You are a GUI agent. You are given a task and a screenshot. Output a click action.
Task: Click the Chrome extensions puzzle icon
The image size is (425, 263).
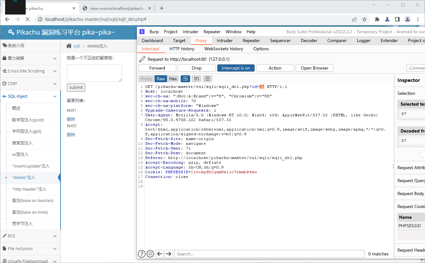pyautogui.click(x=377, y=19)
